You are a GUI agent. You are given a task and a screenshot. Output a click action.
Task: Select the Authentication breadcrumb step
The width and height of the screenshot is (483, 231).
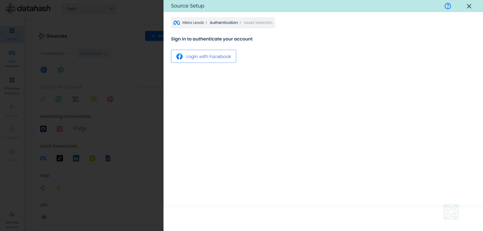224,23
